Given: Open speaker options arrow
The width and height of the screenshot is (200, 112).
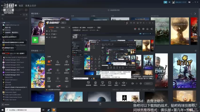Looking at the screenshot, I should click(x=126, y=83).
